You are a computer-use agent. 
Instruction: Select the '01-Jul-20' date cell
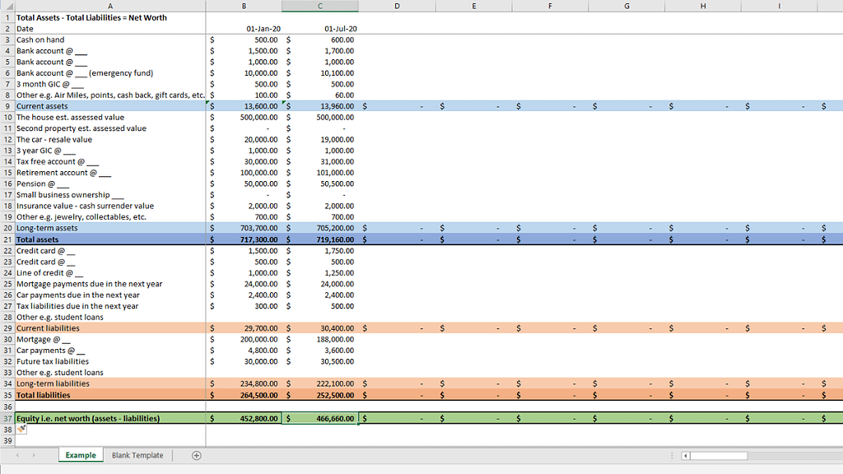click(x=320, y=29)
